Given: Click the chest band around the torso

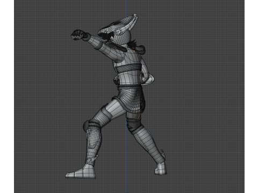Looking at the screenshot, I should coord(128,69).
